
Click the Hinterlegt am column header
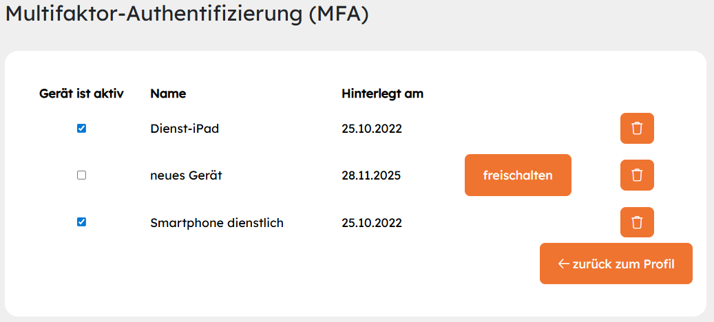[x=382, y=94]
